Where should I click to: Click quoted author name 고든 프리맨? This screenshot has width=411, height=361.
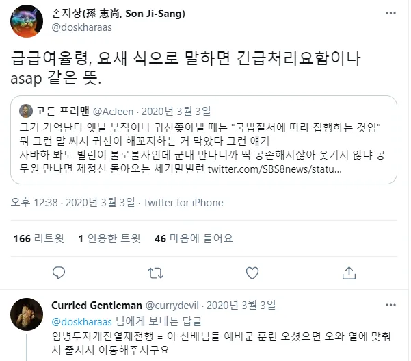pos(63,111)
